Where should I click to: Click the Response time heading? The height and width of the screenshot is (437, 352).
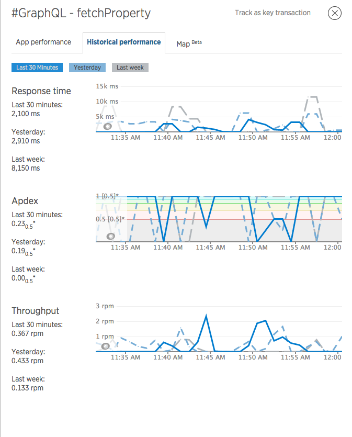[41, 91]
